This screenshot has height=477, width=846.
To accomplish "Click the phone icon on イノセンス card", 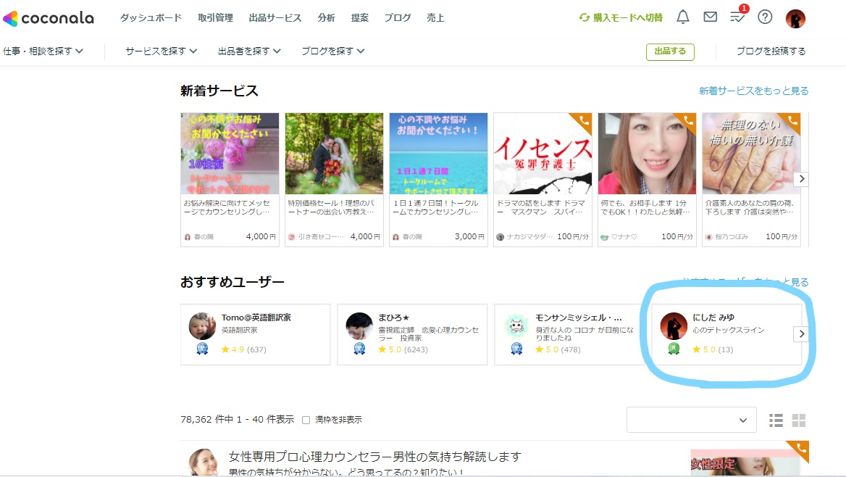I will click(x=585, y=120).
